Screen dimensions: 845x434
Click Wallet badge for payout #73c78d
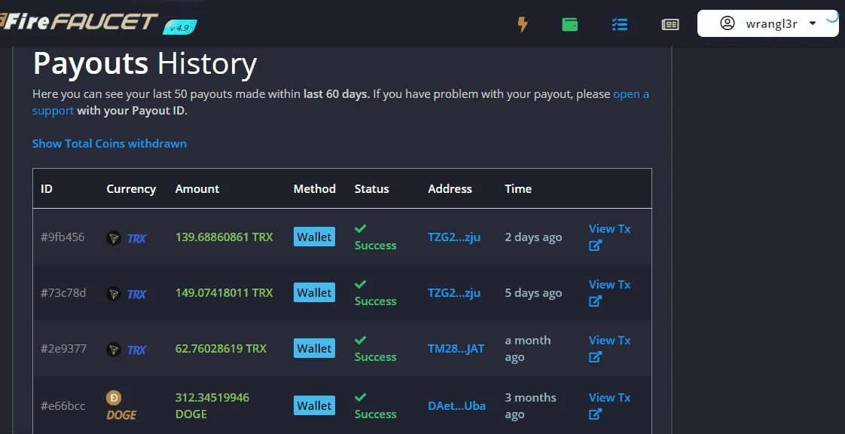pyautogui.click(x=314, y=293)
